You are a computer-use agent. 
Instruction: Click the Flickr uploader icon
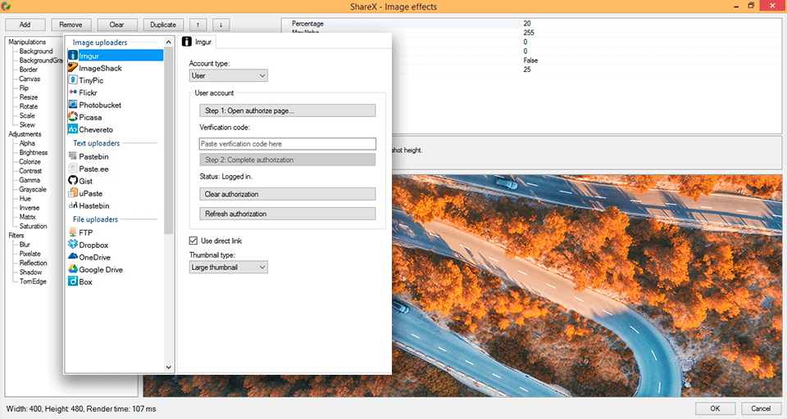point(73,92)
